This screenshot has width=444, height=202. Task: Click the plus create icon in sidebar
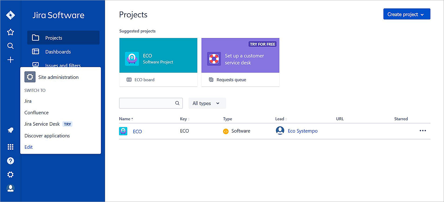(x=10, y=60)
